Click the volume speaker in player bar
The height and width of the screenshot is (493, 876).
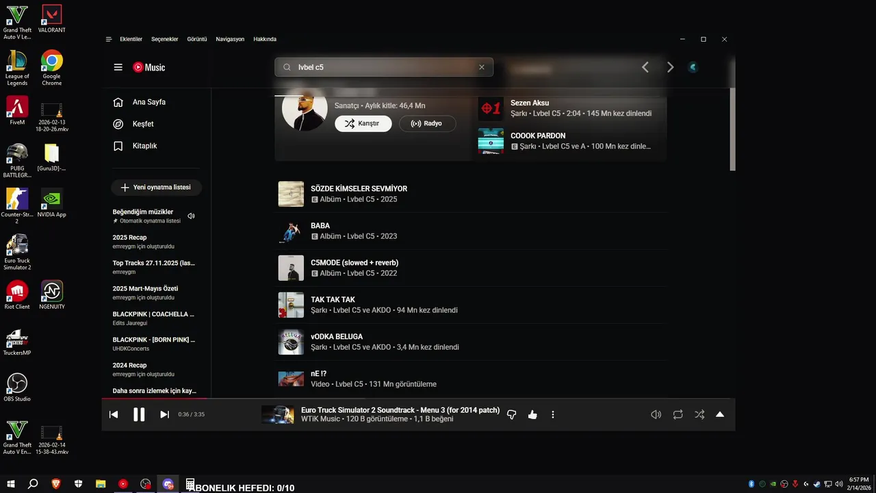656,414
